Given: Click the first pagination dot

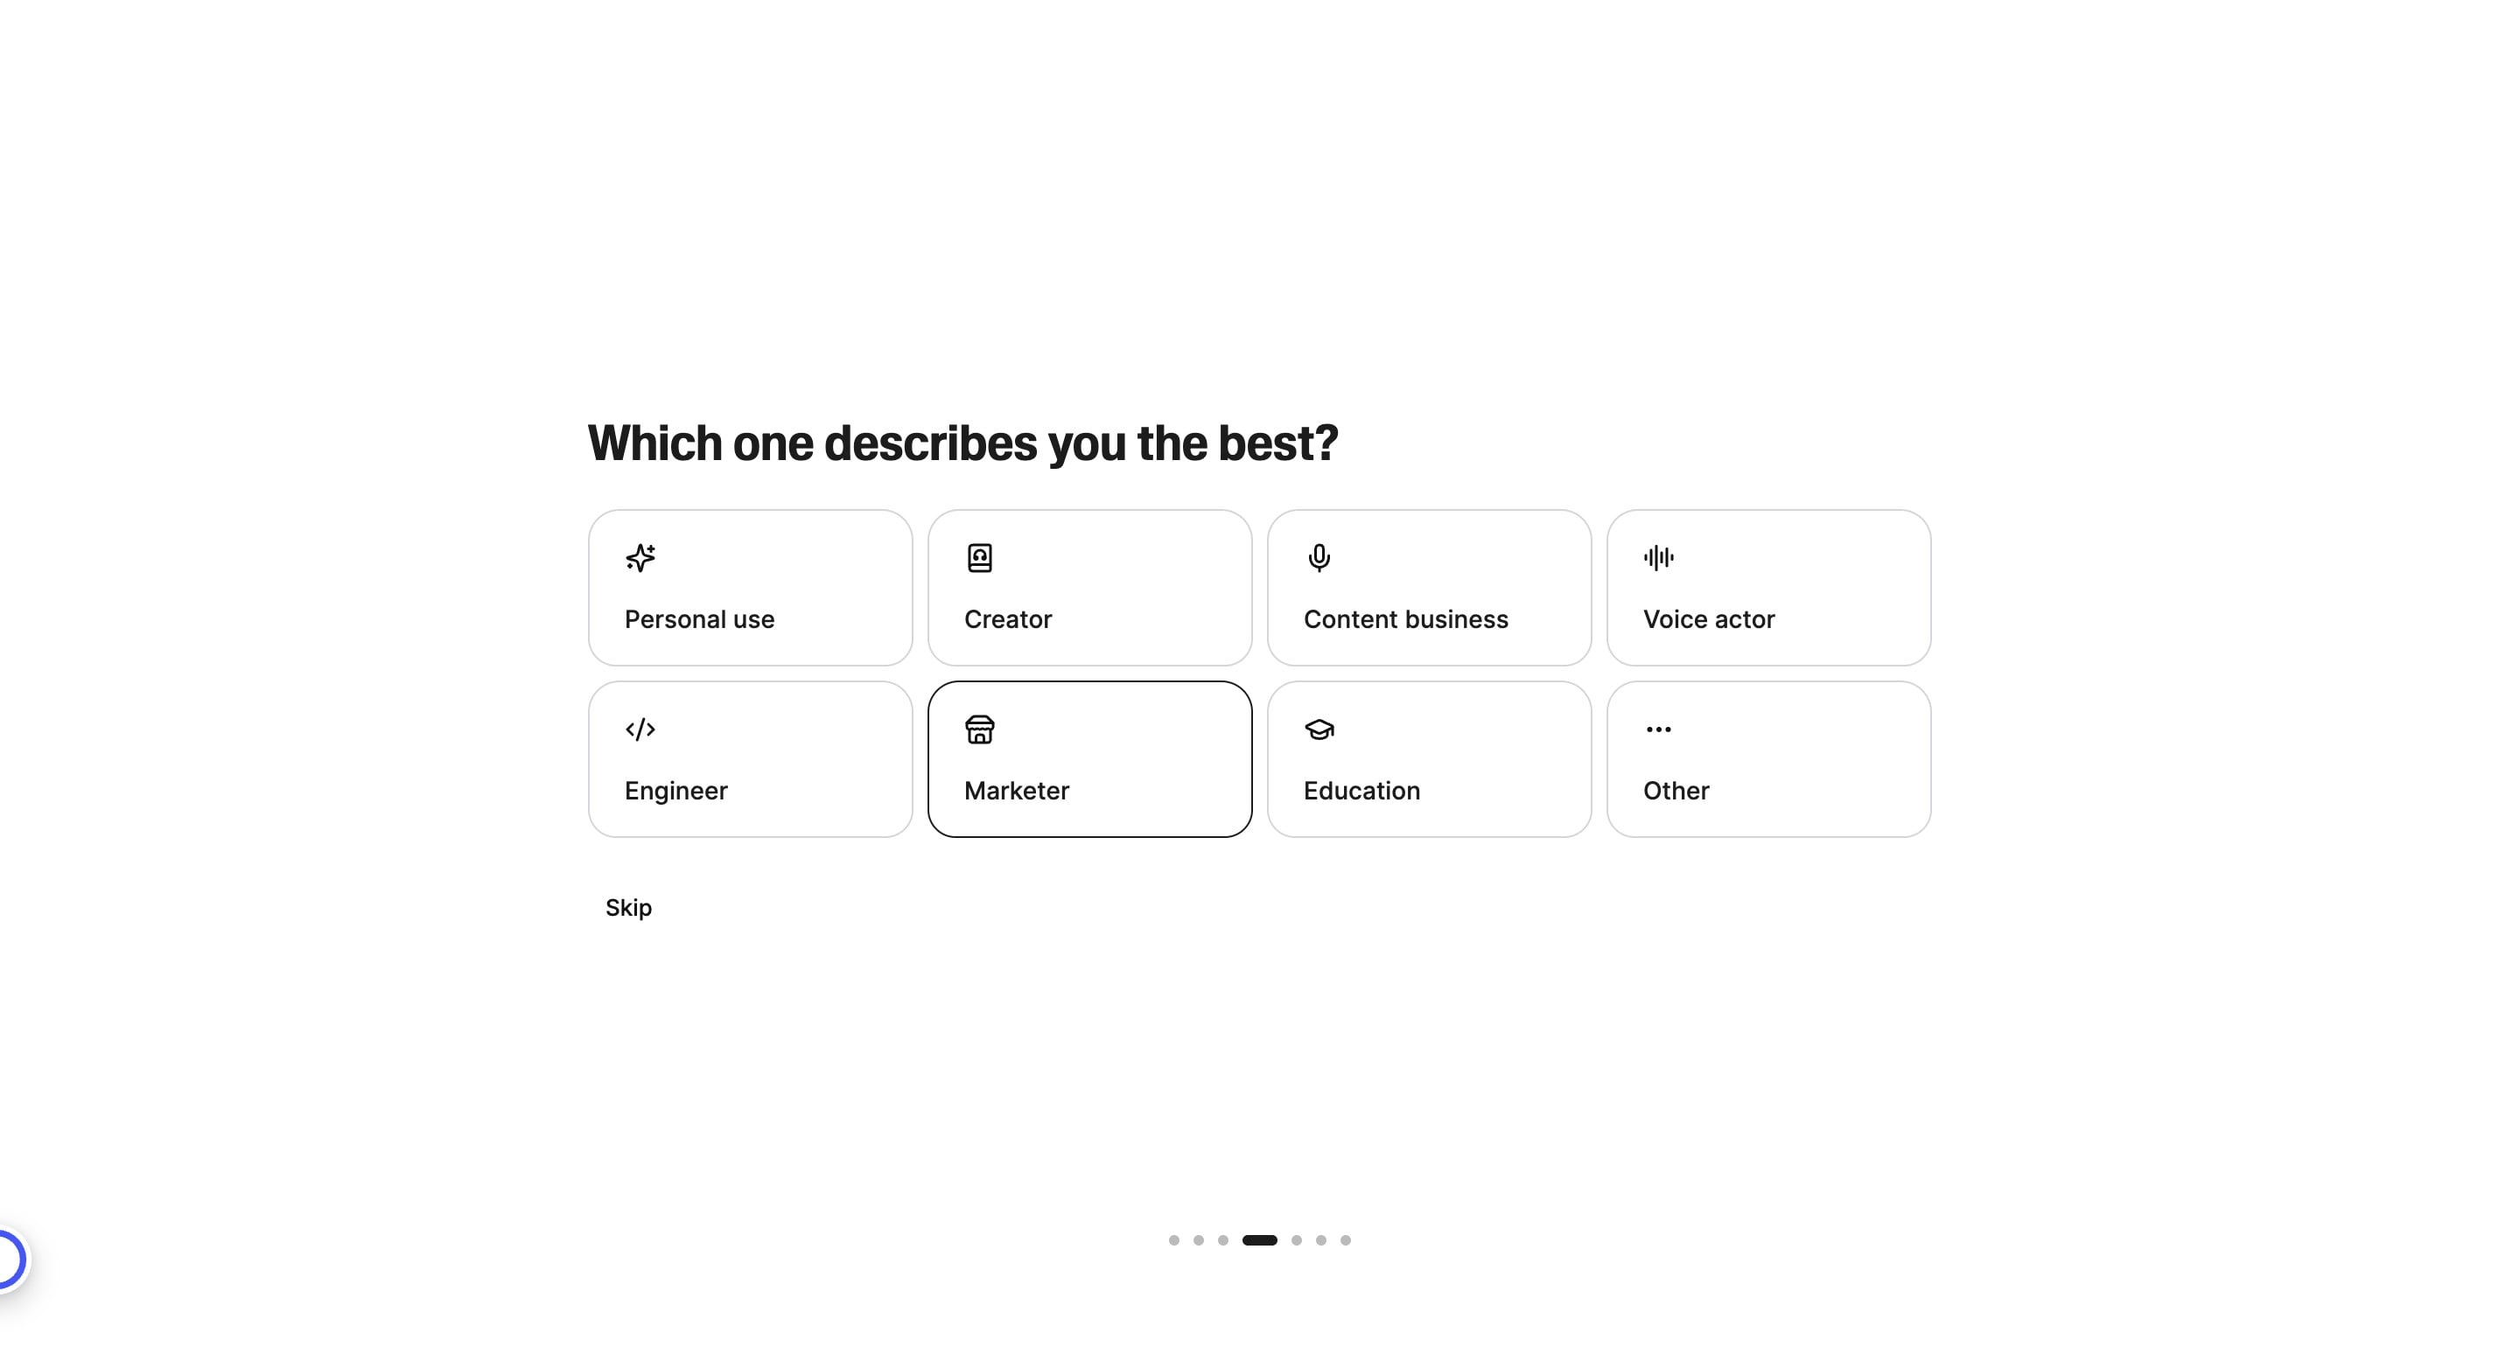Looking at the screenshot, I should coord(1174,1239).
